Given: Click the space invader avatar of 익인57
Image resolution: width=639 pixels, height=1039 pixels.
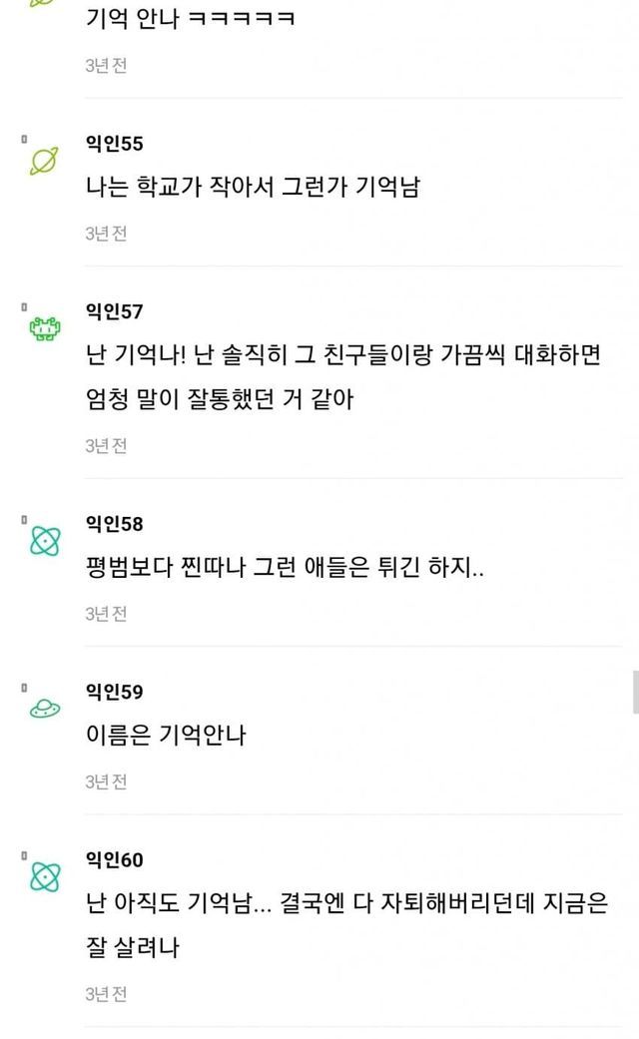Looking at the screenshot, I should coord(44,327).
